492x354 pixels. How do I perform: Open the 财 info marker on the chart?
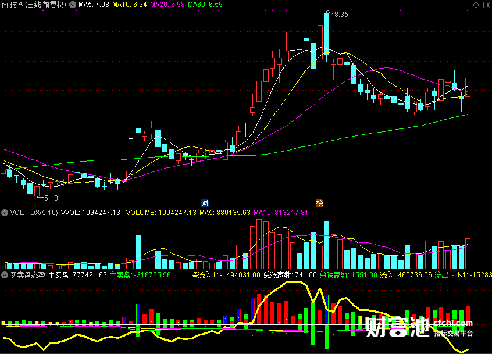tap(205, 203)
